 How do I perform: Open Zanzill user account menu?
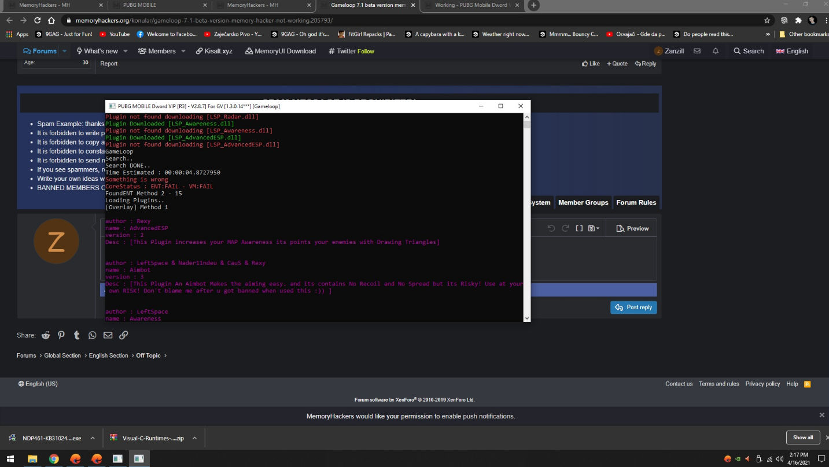coord(669,51)
